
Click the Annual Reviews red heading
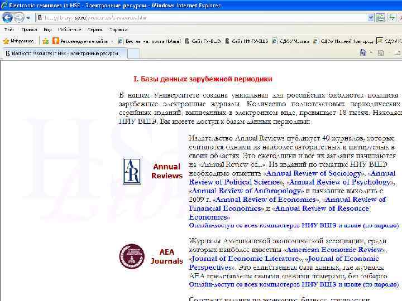(167, 171)
